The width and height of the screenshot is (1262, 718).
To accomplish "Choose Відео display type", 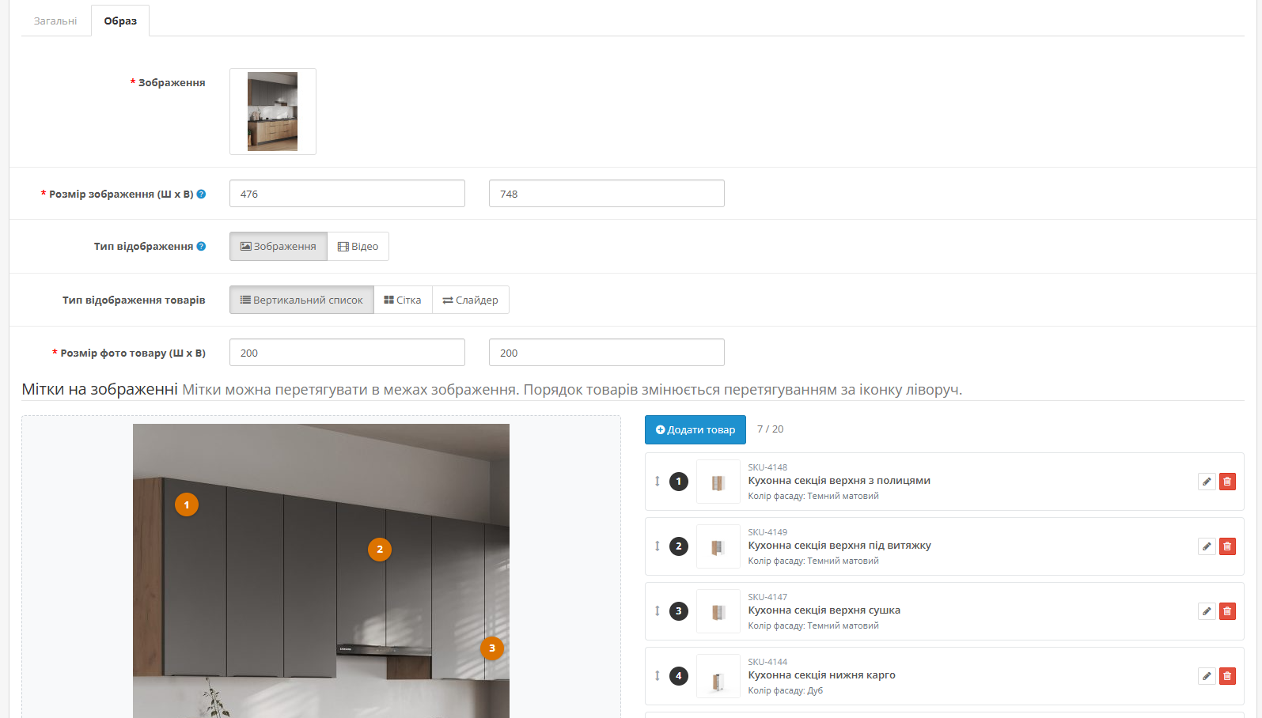I will coord(358,246).
